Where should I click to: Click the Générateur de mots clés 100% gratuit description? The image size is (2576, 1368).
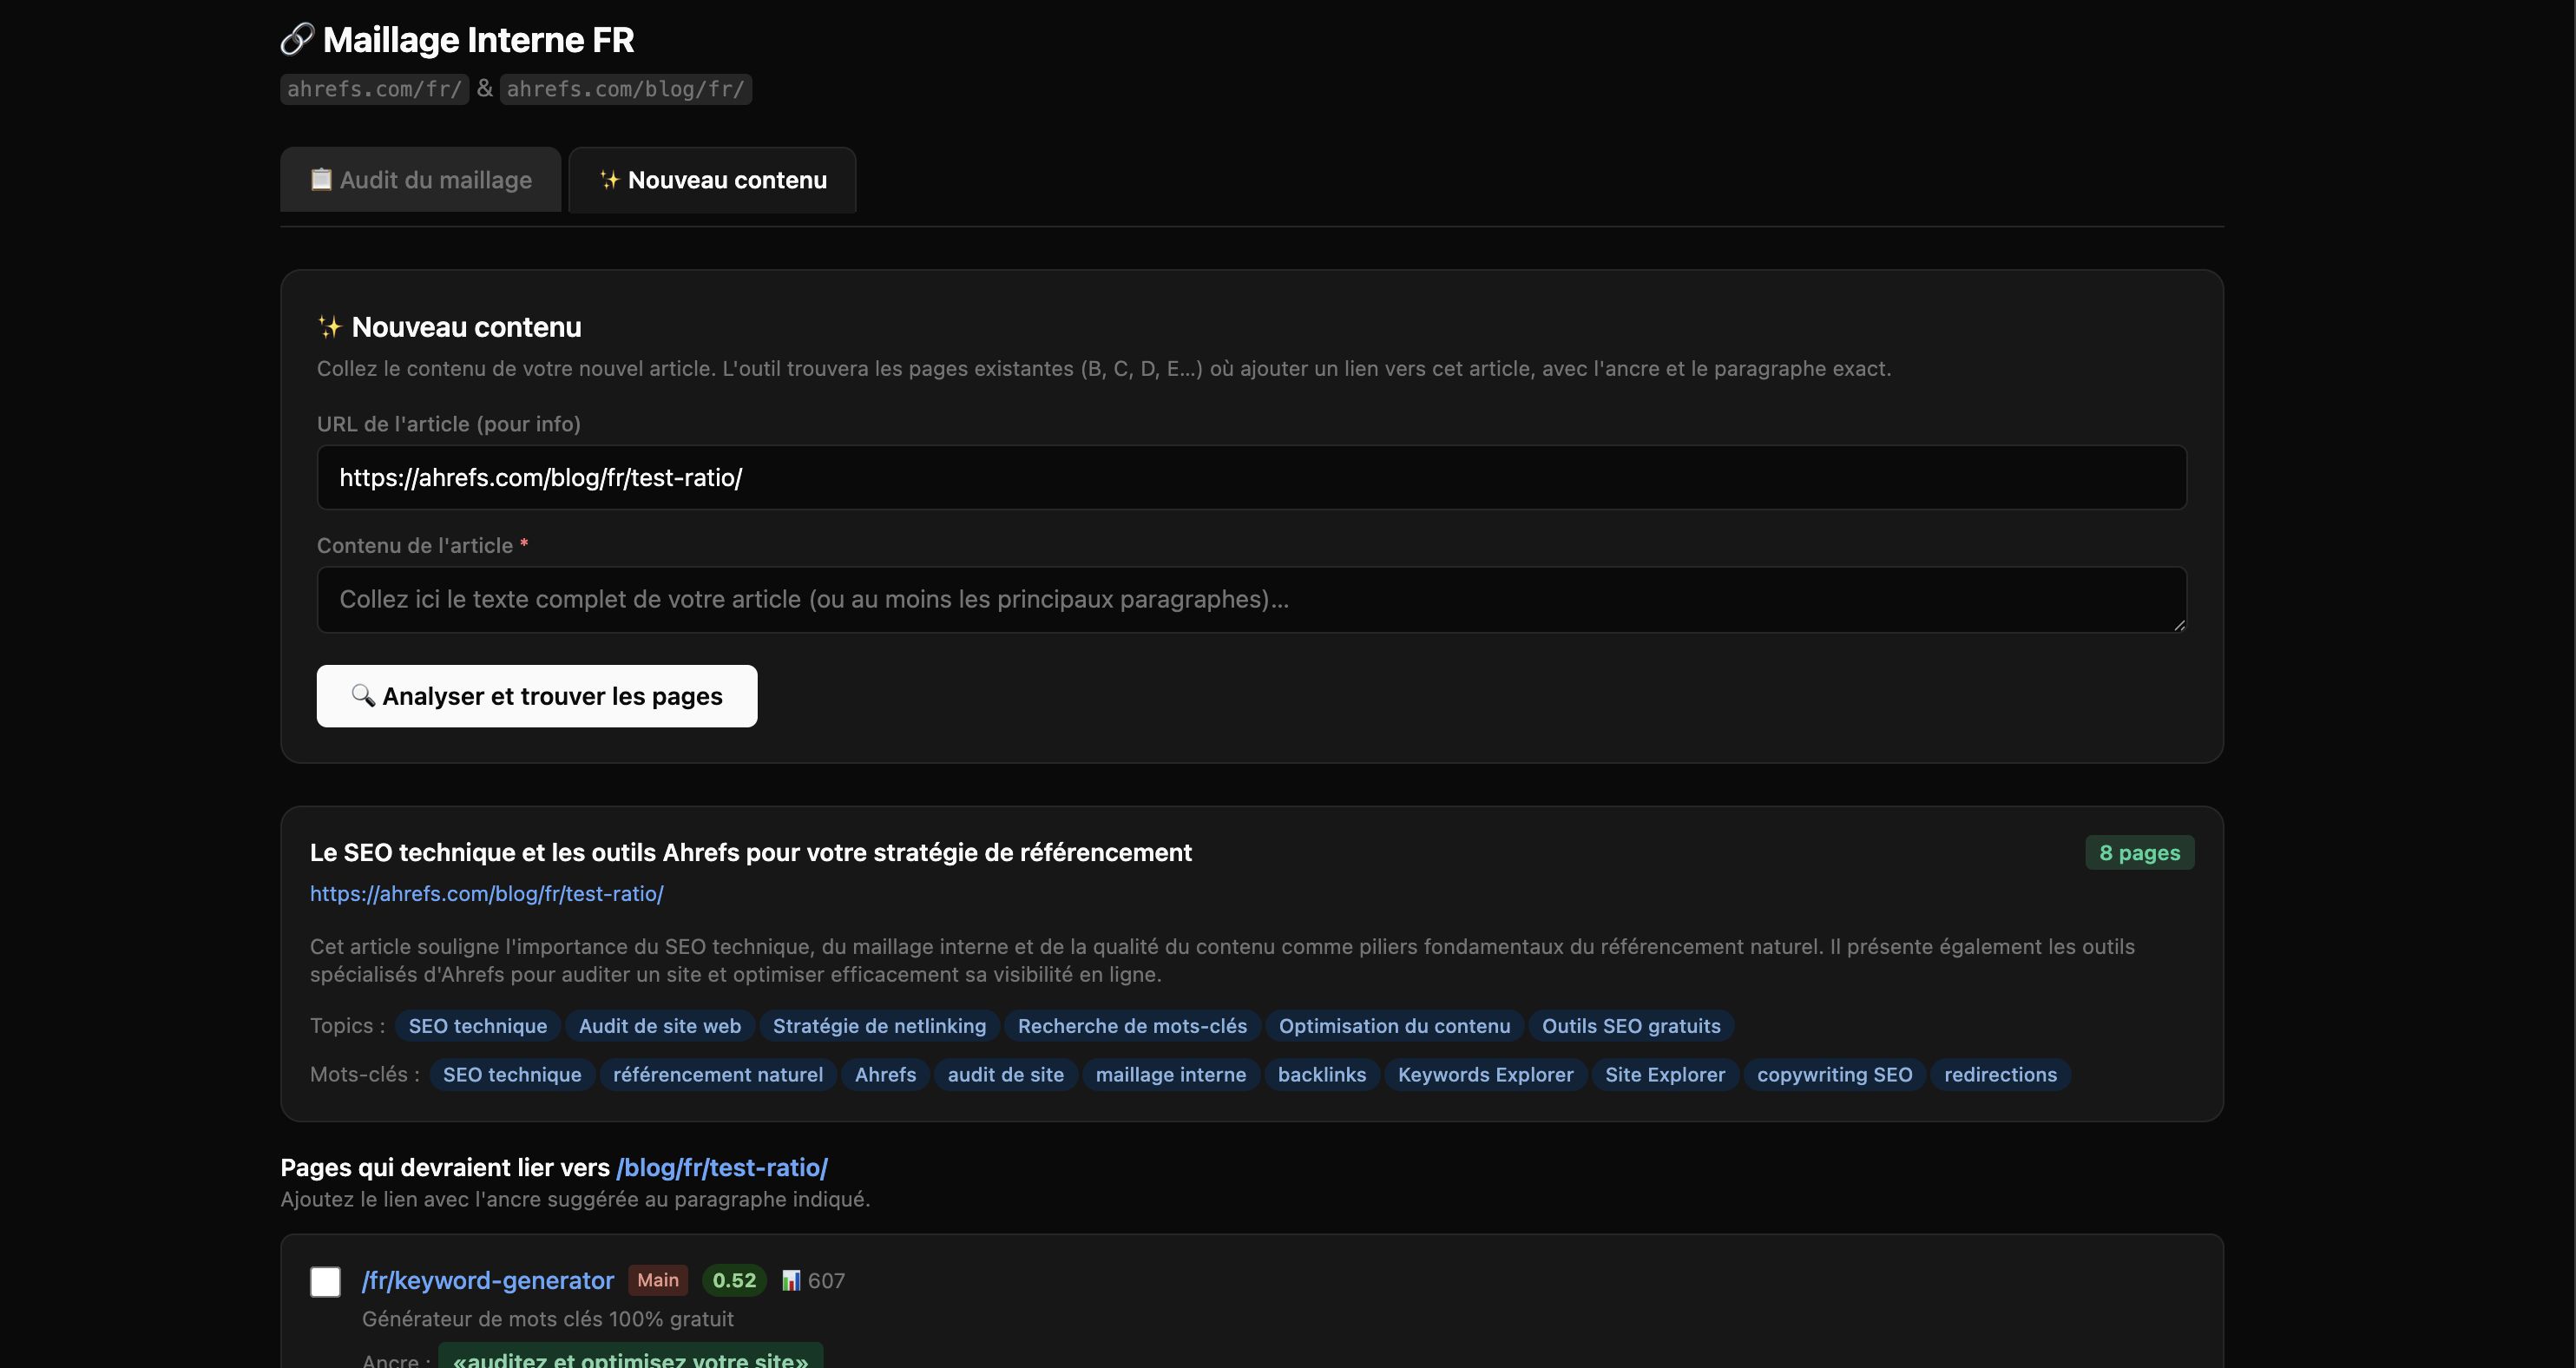[x=548, y=1319]
